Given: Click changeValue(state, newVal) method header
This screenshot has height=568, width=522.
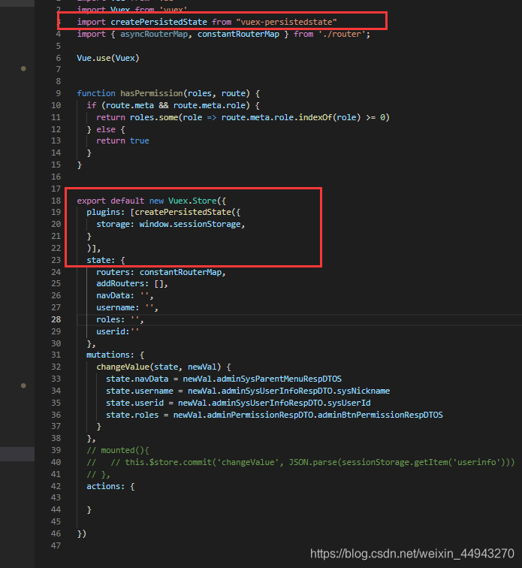Looking at the screenshot, I should [164, 367].
